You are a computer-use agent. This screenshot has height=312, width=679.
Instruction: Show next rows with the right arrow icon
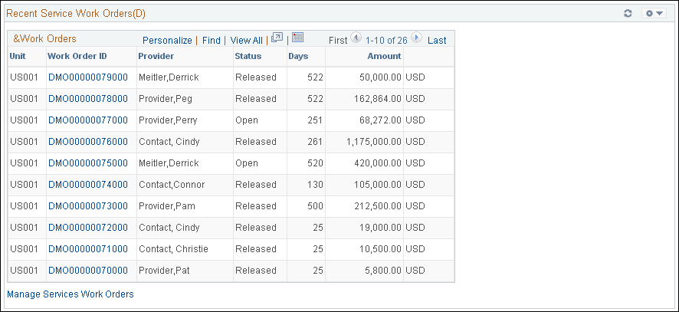click(x=416, y=38)
